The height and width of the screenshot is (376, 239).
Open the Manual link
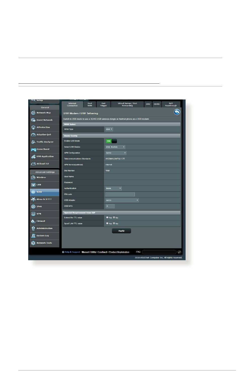click(85, 252)
